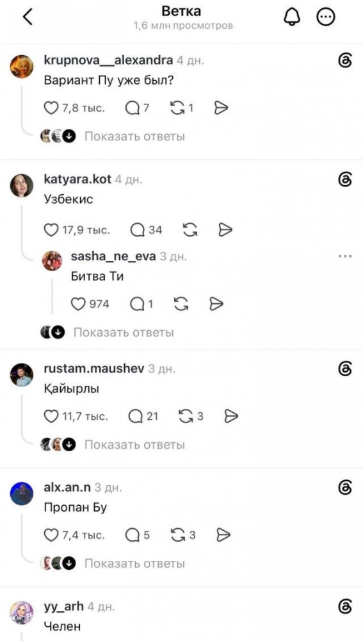363x641 pixels.
Task: Open the circled three-dots menu in header
Action: click(326, 17)
